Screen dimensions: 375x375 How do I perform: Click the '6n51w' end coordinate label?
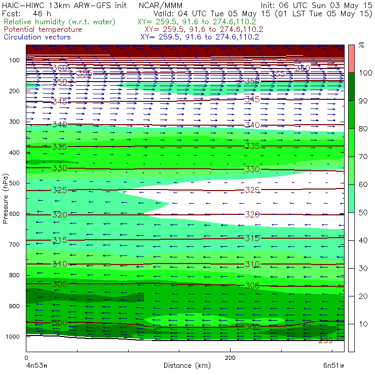pos(333,366)
